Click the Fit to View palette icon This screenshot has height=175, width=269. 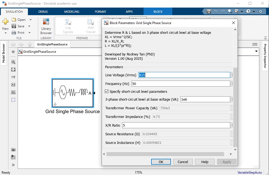coord(13,70)
